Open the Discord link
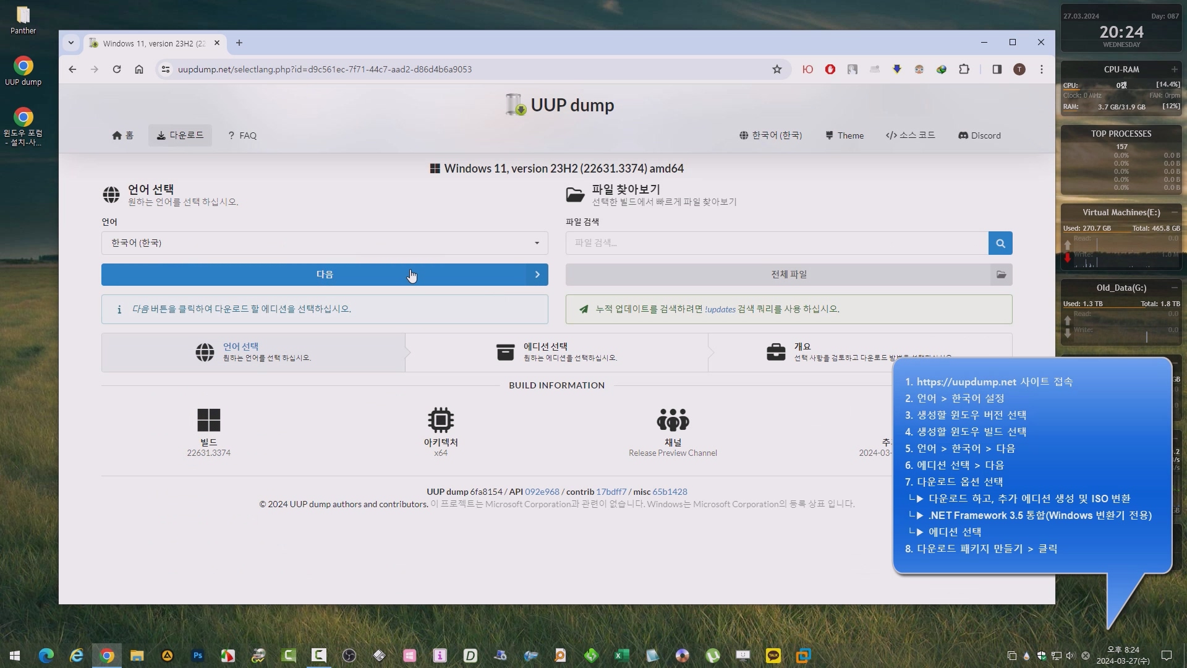The width and height of the screenshot is (1187, 668). coord(979,135)
